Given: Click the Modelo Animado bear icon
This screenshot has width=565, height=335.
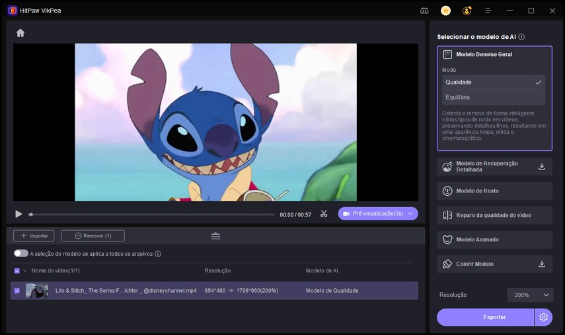Looking at the screenshot, I should point(447,240).
